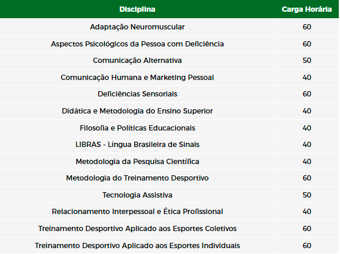Click the Disciplina column header
Image resolution: width=340 pixels, height=254 pixels.
tap(137, 9)
